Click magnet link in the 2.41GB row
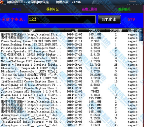Viewport: 144px width, 127px height. (133, 55)
